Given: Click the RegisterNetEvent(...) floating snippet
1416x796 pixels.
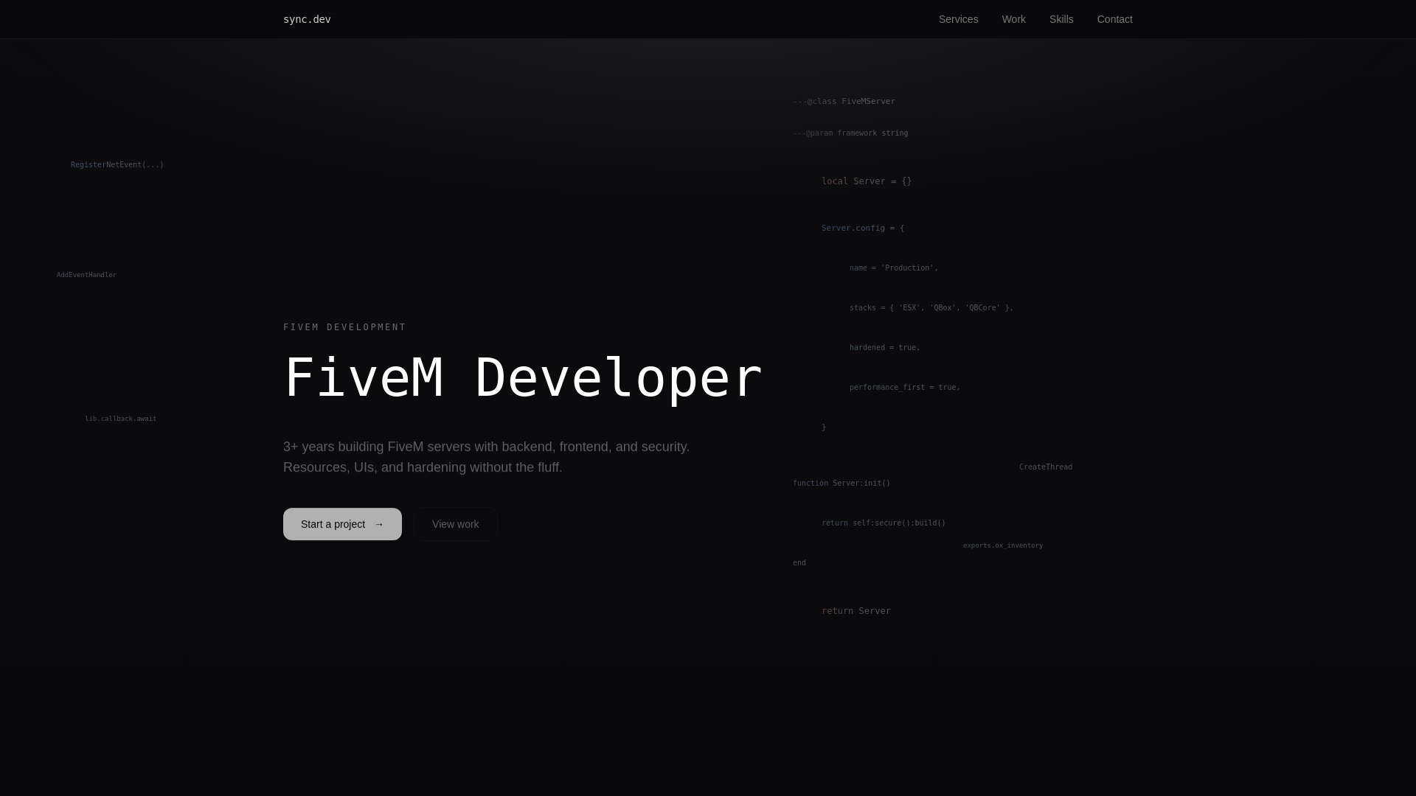Looking at the screenshot, I should pos(117,165).
